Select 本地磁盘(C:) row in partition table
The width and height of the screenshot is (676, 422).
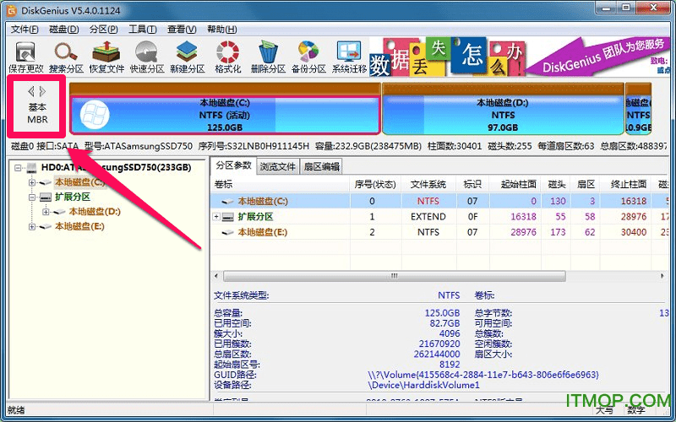[439, 201]
